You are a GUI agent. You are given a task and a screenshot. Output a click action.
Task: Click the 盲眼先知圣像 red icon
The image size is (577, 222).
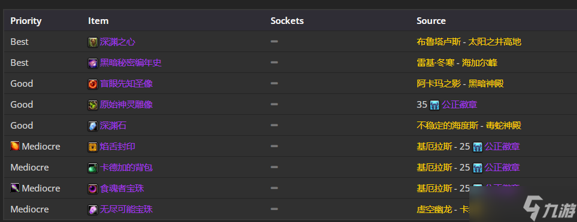click(x=93, y=84)
